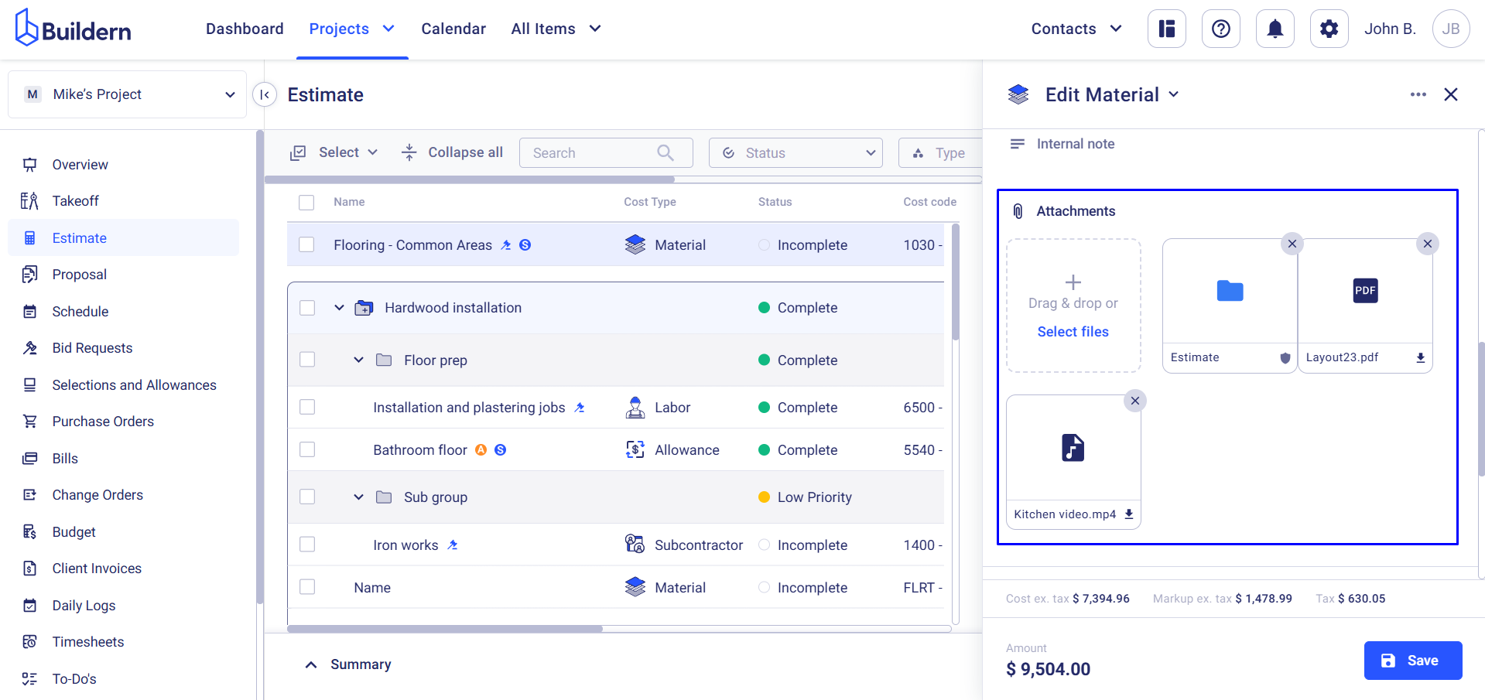The height and width of the screenshot is (700, 1485).
Task: Download Layout23.pdf attachment
Action: coord(1421,357)
